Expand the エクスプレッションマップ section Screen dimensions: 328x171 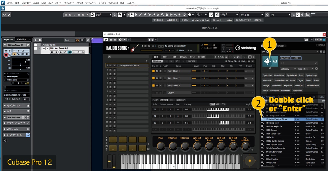point(16,123)
